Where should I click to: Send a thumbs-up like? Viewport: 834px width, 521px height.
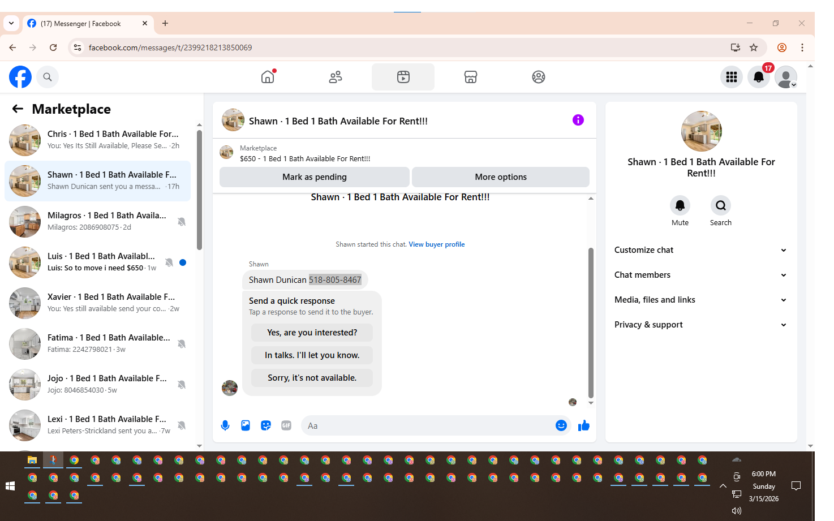pos(584,425)
